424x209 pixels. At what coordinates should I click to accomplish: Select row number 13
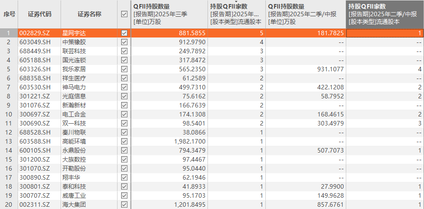pos(9,141)
